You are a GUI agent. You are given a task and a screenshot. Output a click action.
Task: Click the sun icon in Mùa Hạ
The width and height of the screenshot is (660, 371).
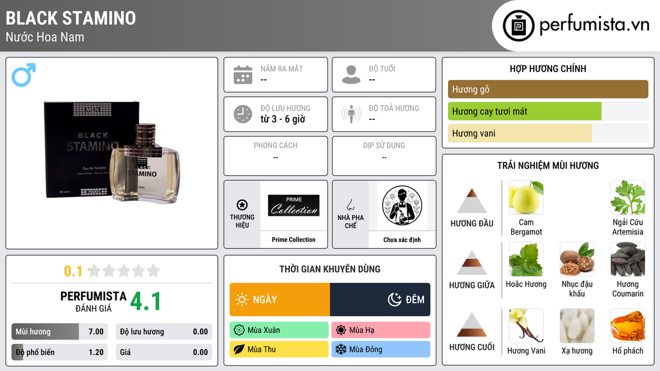[341, 330]
